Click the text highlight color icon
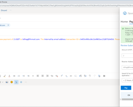 pos(5,76)
